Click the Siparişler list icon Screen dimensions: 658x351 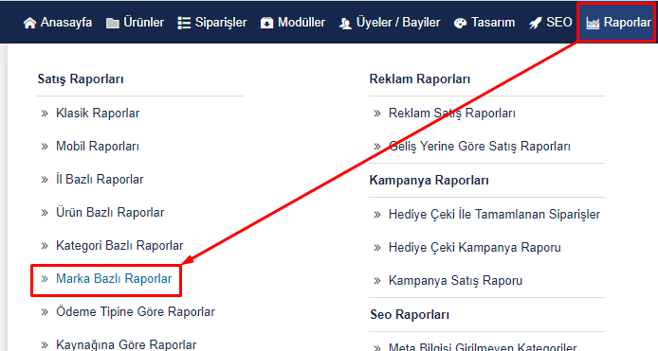(184, 23)
